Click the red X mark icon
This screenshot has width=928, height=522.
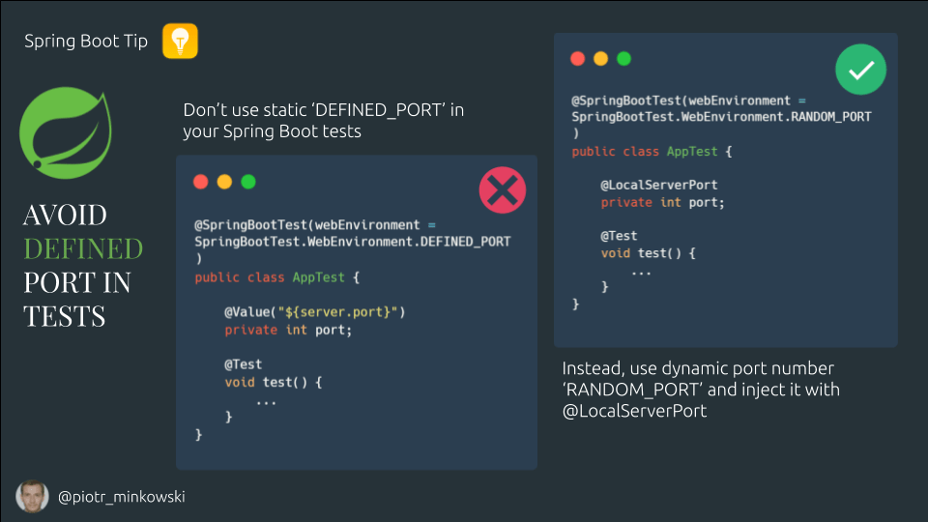(x=503, y=190)
